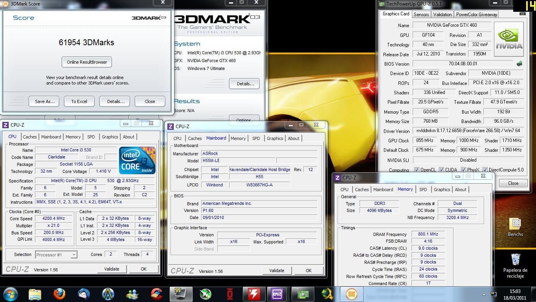Toggle the CUDA checkbox in GPU-Z
The width and height of the screenshot is (536, 302).
(x=441, y=170)
